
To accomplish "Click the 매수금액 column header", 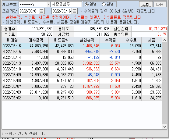I will [x=36, y=40].
